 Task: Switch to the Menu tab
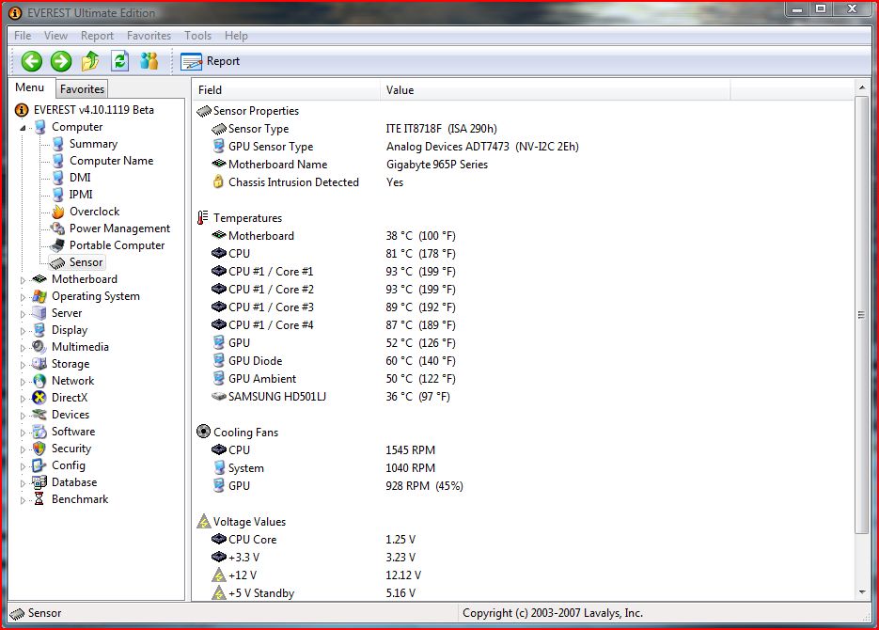30,87
